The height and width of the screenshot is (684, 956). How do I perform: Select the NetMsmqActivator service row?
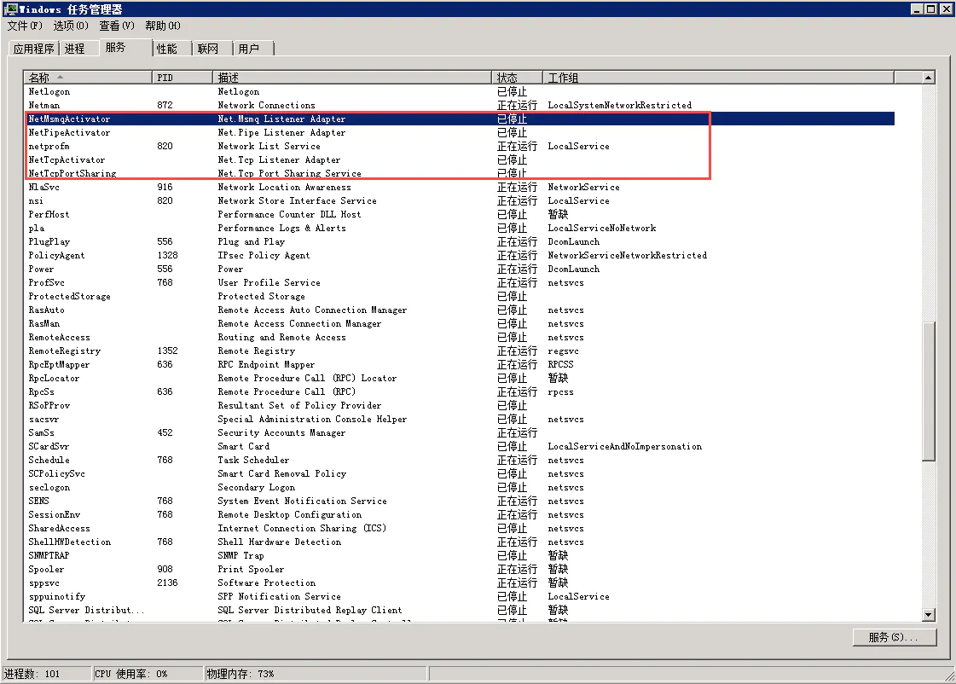(459, 119)
